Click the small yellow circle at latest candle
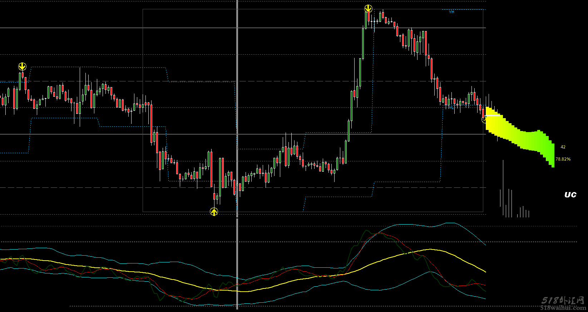Viewport: 588px width, 312px height. (x=484, y=120)
